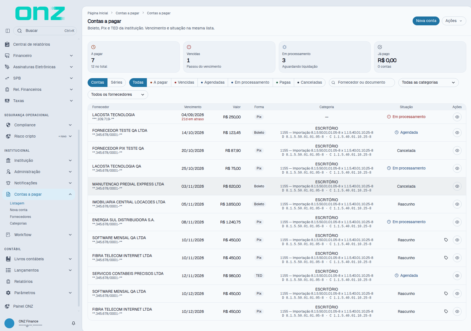View MANUTENCAO PREDIAL EXPRESS eye icon

click(x=457, y=186)
